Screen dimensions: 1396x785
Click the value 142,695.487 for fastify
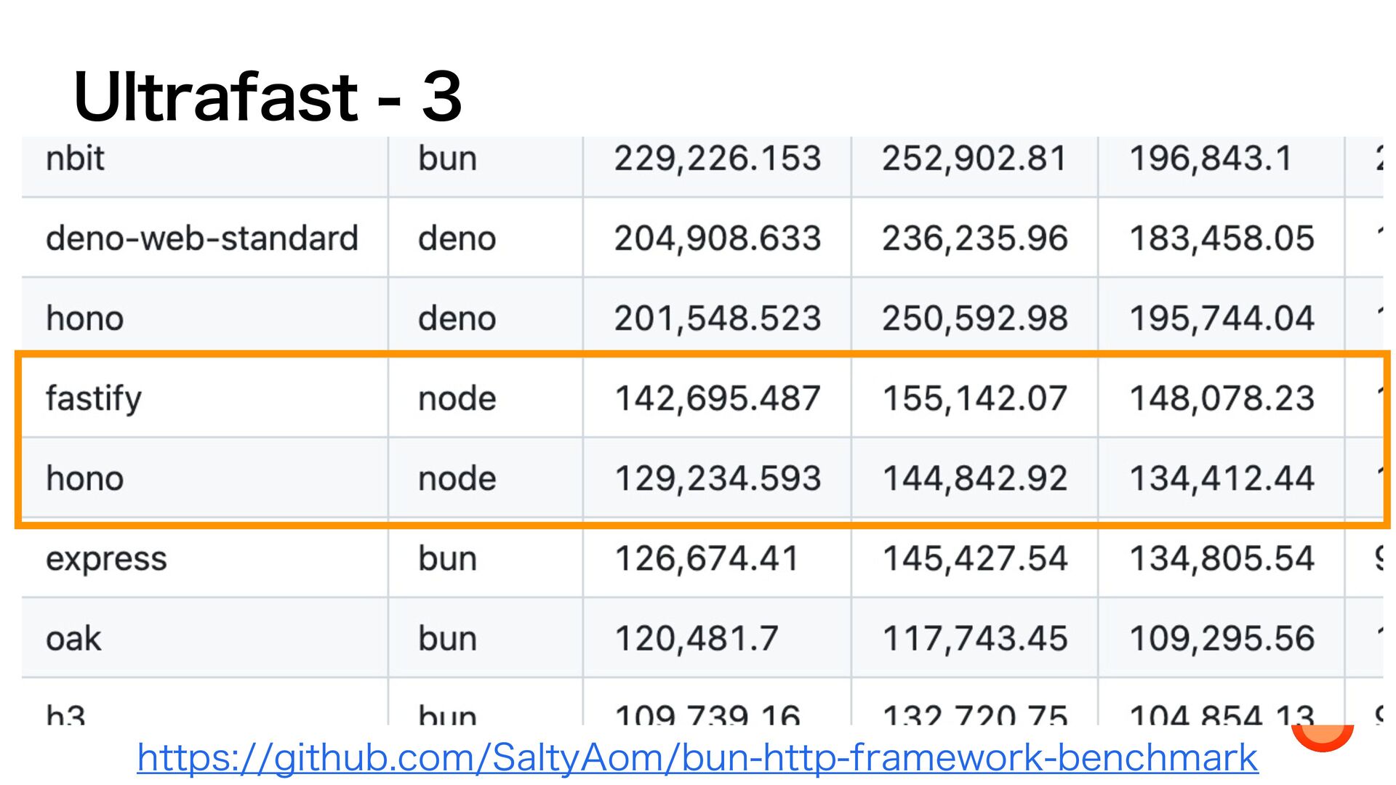pyautogui.click(x=717, y=398)
